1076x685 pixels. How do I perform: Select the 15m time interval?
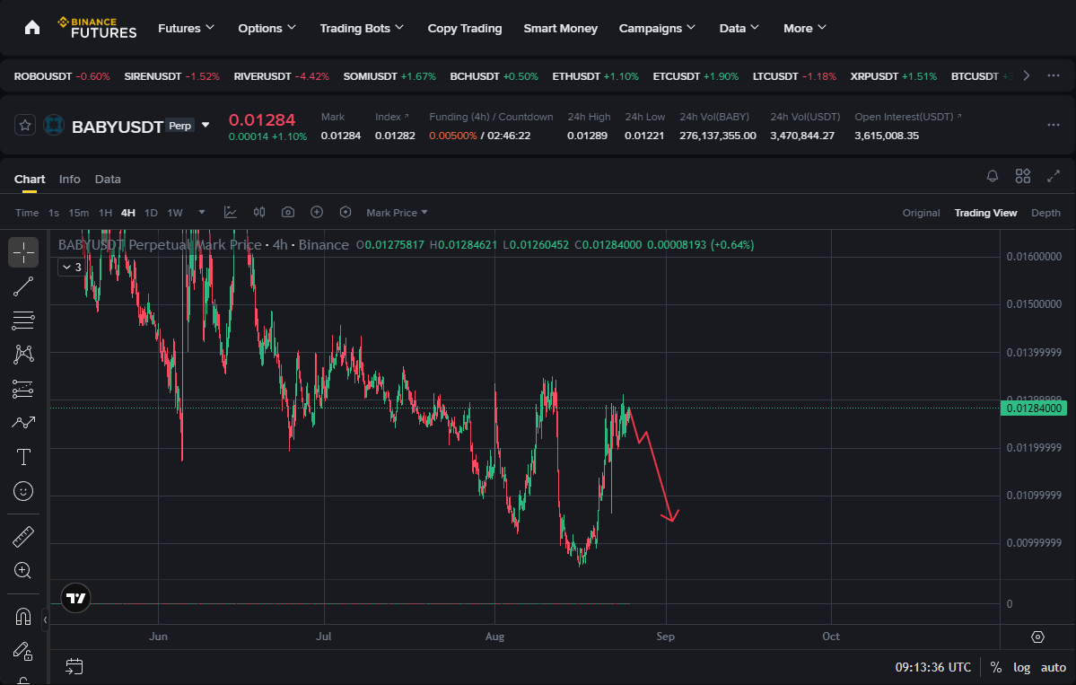(78, 213)
